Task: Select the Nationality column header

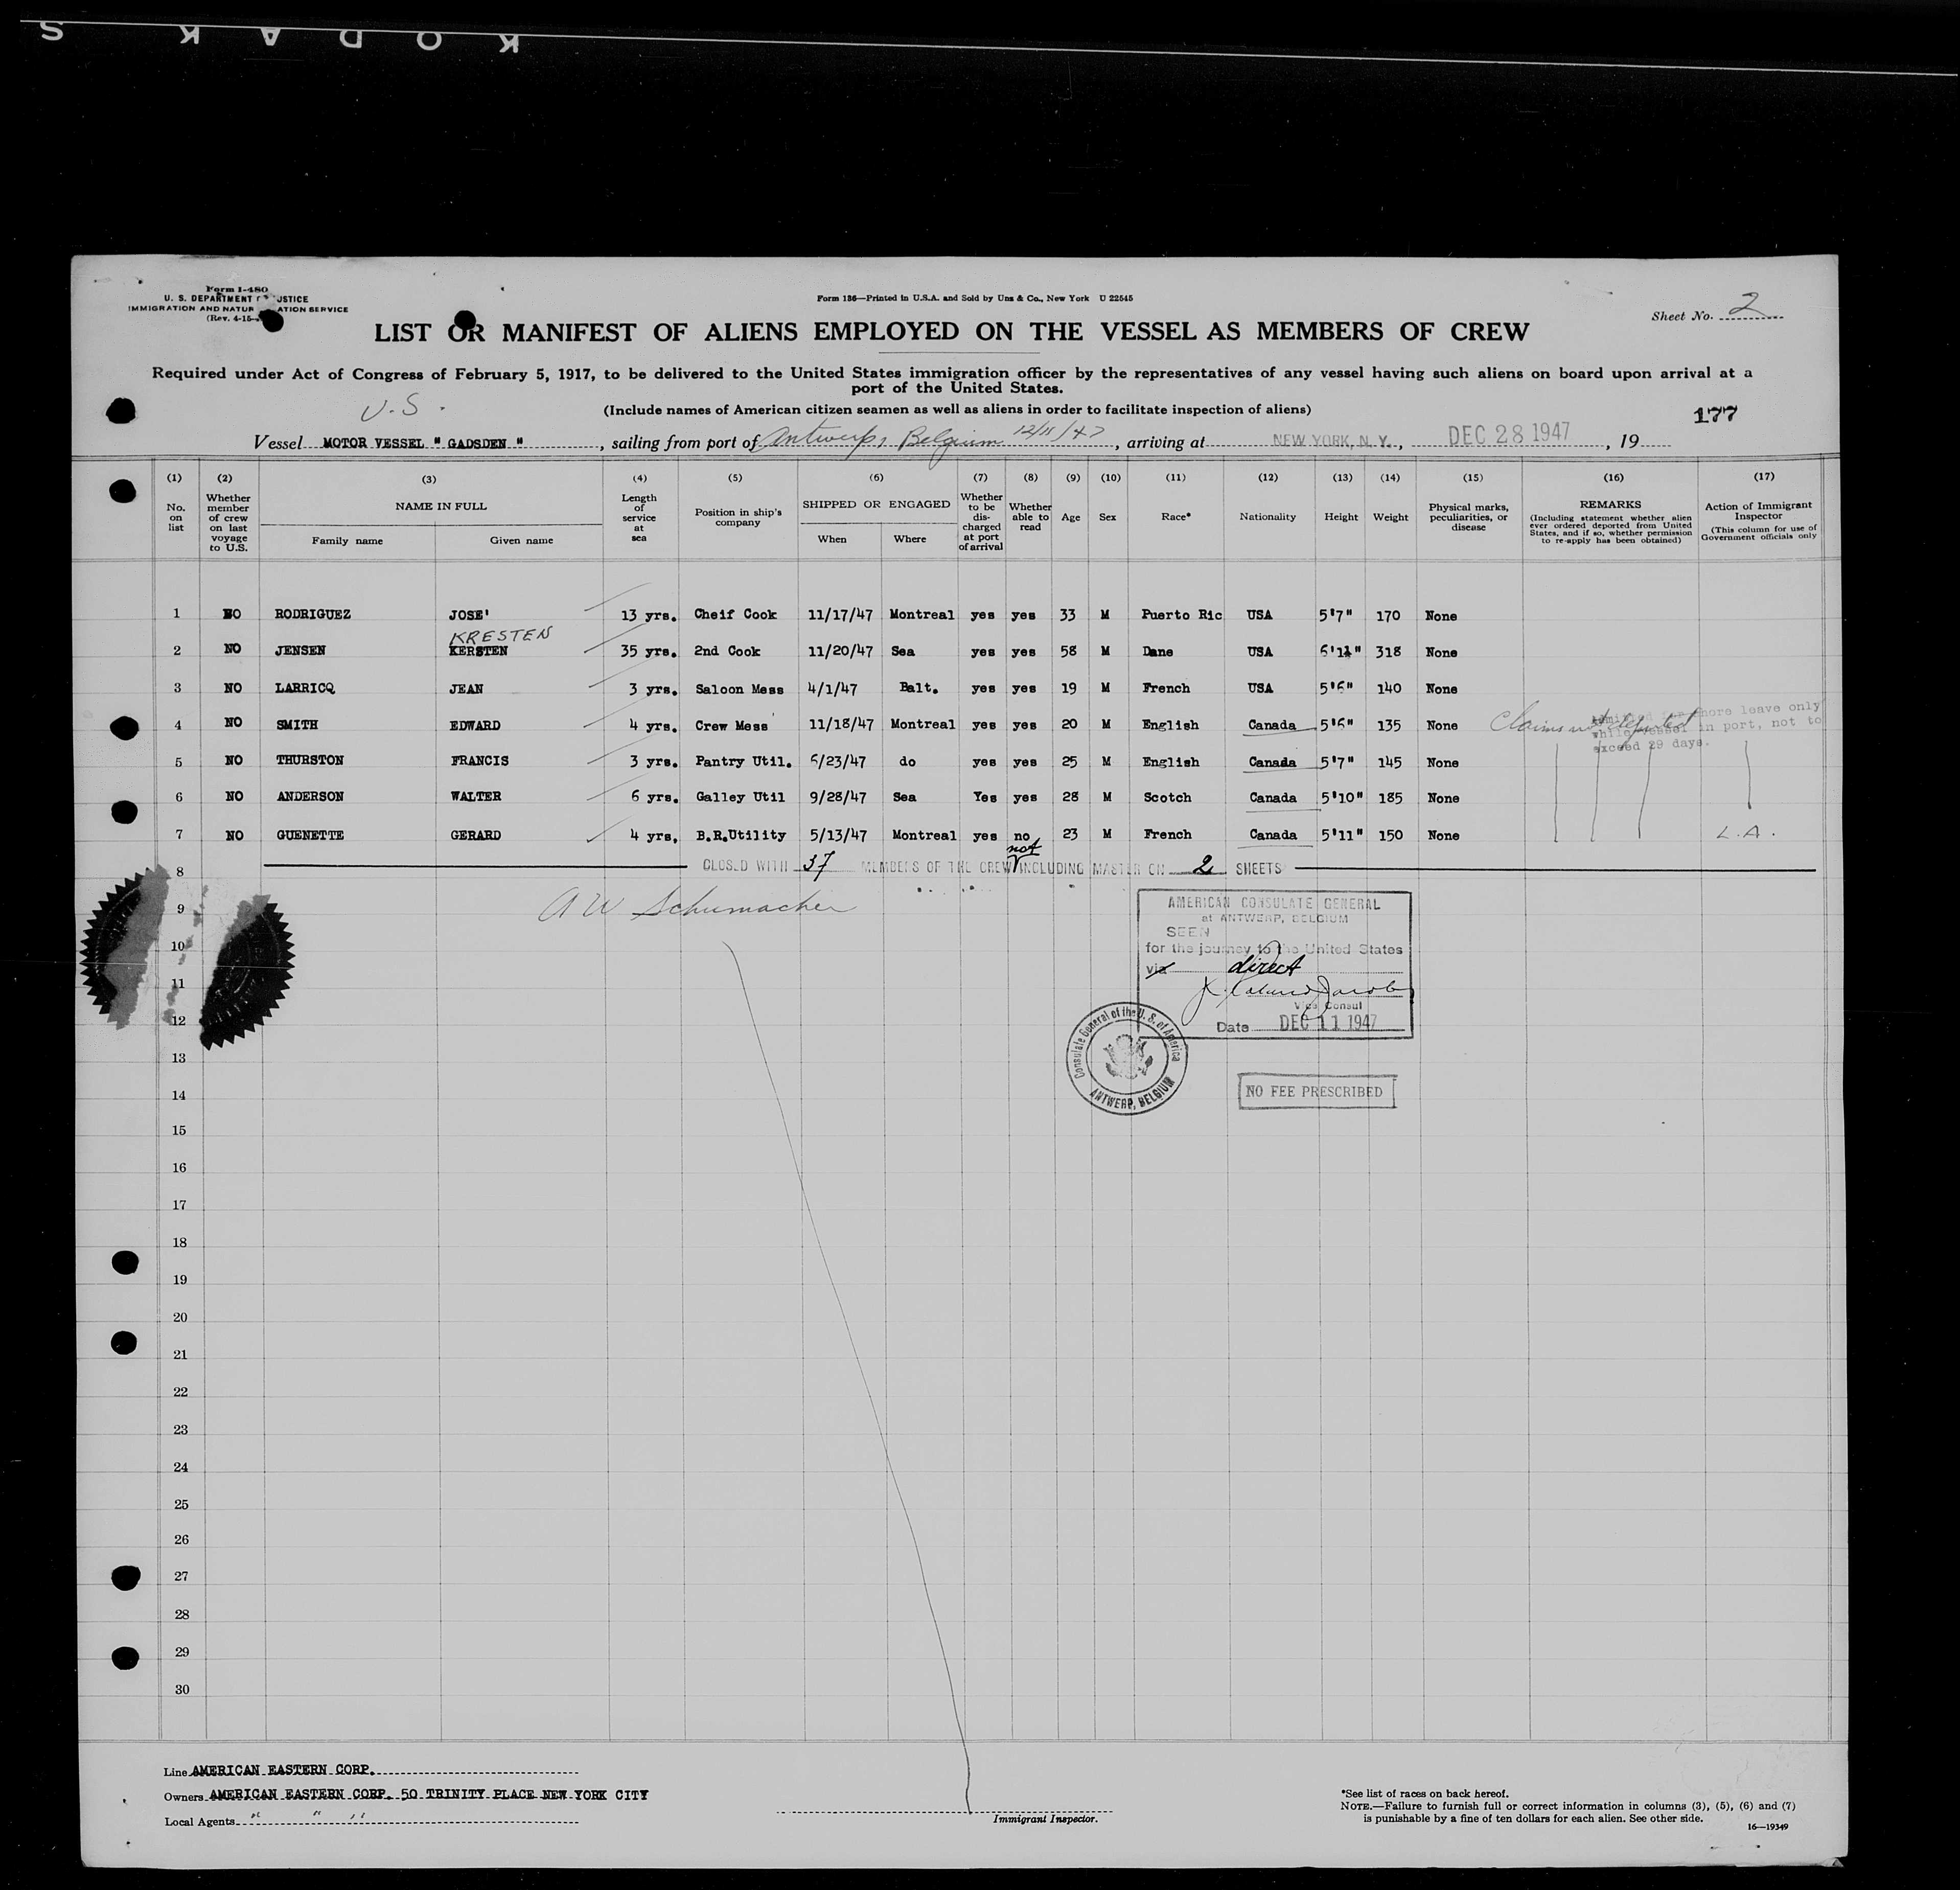Action: click(1267, 517)
